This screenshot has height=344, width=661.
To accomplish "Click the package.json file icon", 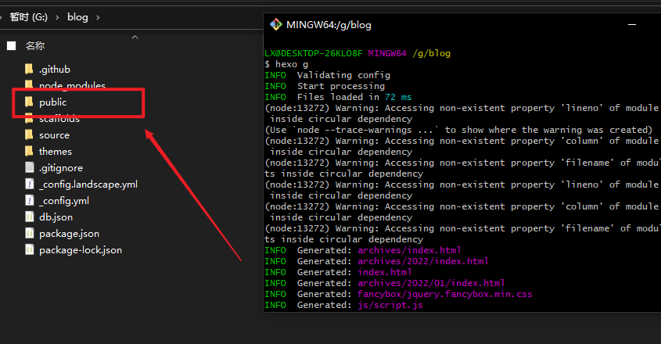I will tap(30, 234).
